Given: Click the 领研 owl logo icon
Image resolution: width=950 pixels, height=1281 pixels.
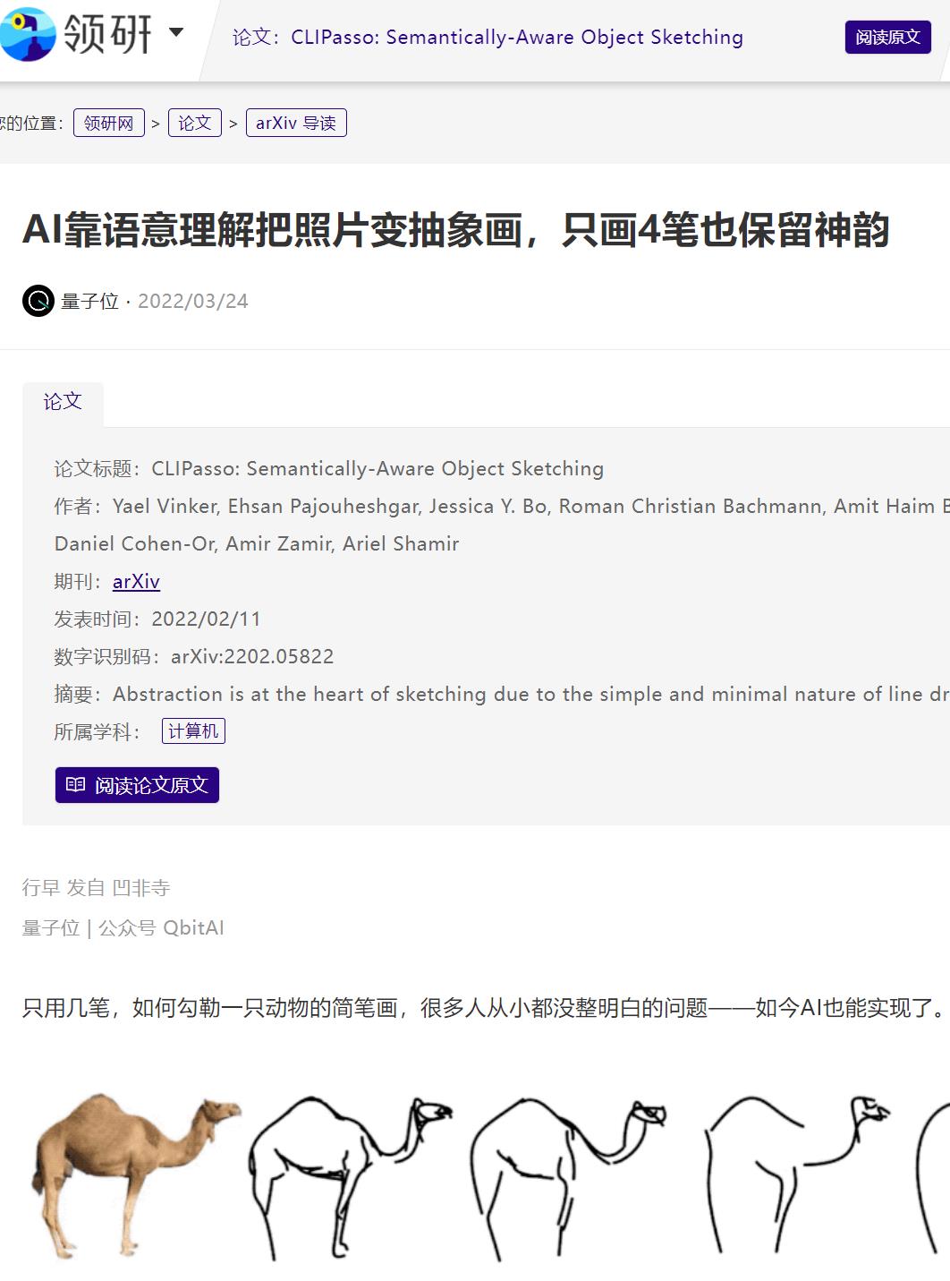Looking at the screenshot, I should [29, 36].
